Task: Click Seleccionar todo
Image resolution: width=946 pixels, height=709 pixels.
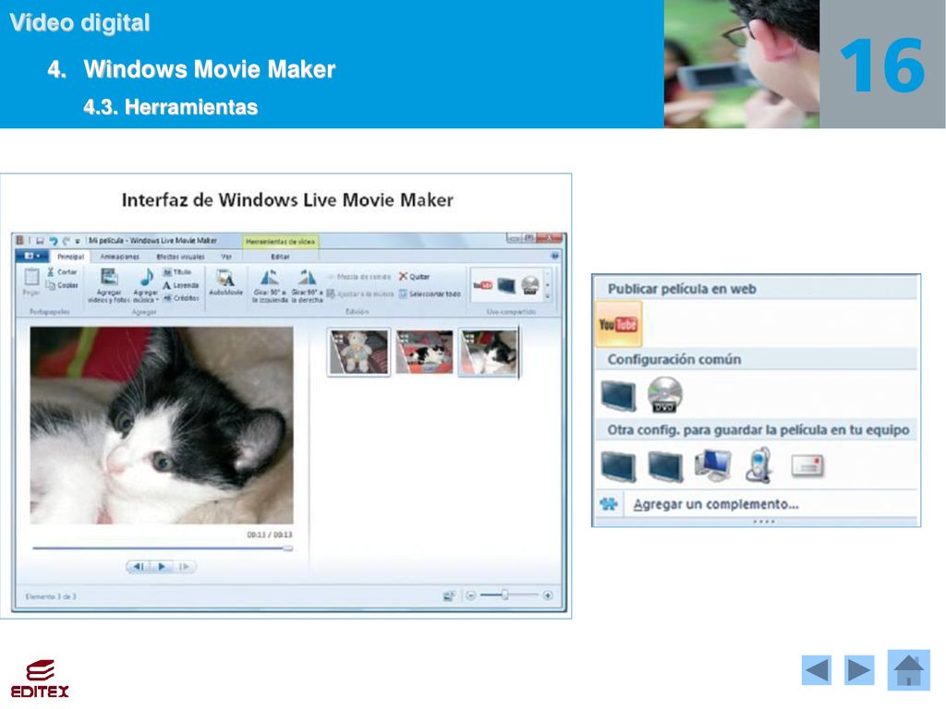Action: pos(430,294)
